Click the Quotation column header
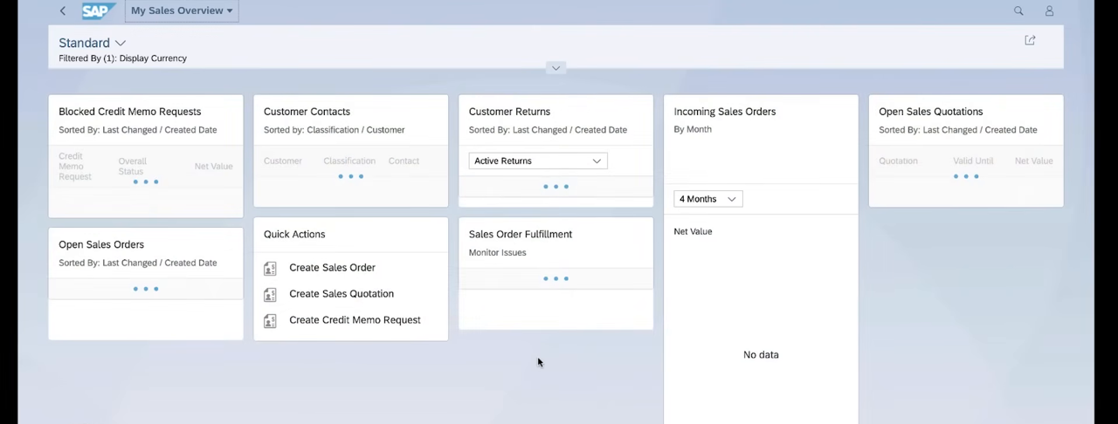Screen dimensions: 1118x424 coord(898,161)
